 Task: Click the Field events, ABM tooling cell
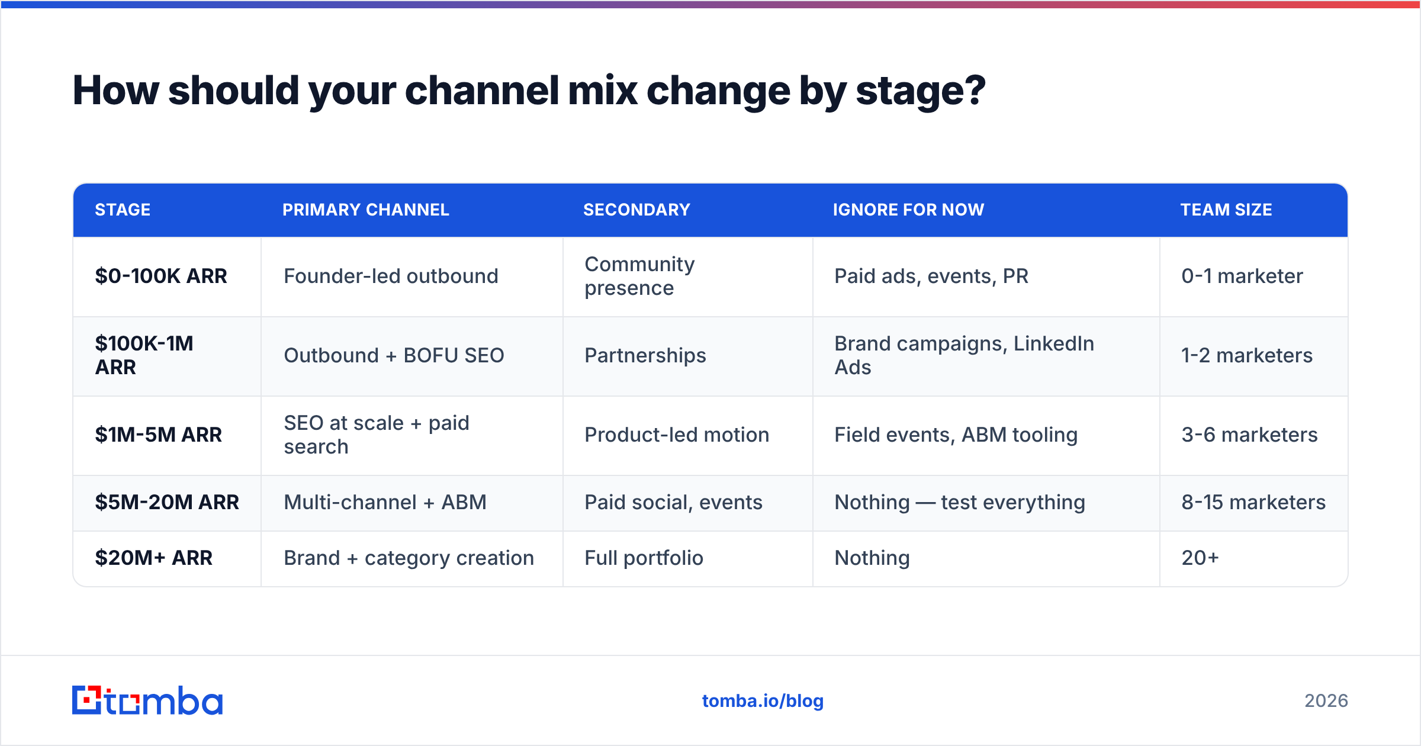tap(986, 435)
